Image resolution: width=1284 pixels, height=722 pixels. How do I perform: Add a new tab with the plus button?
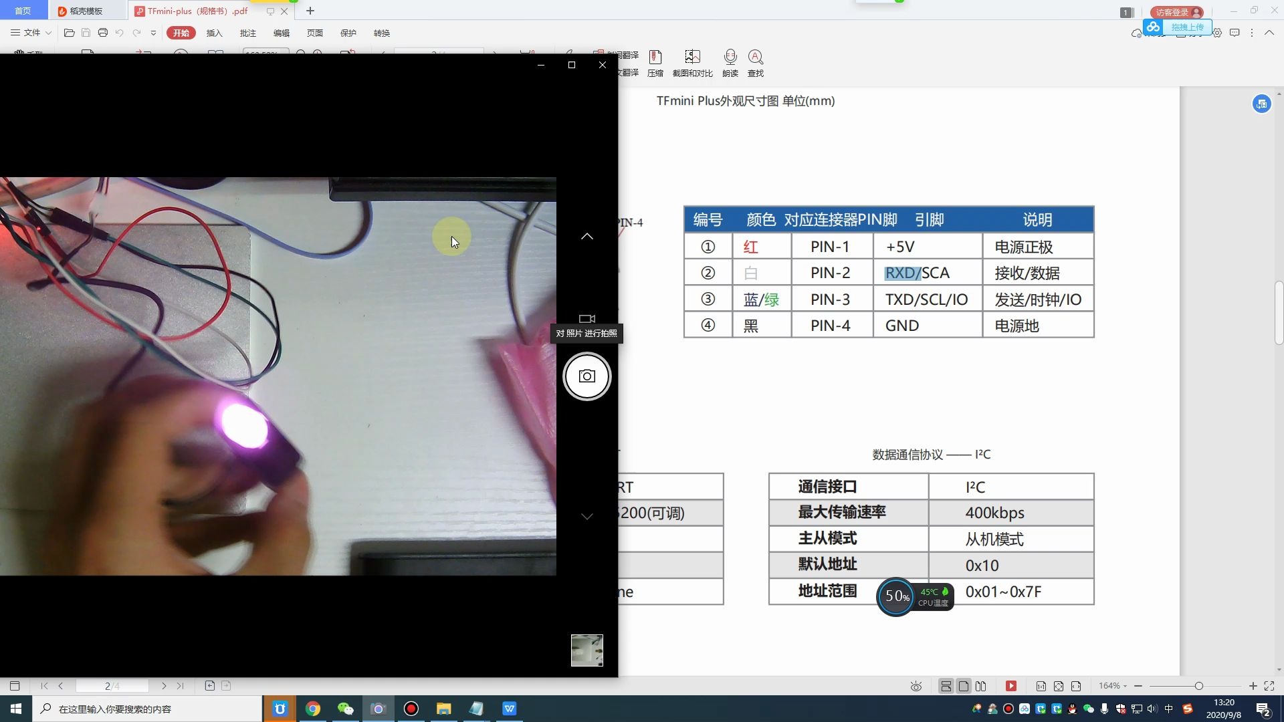pos(310,11)
